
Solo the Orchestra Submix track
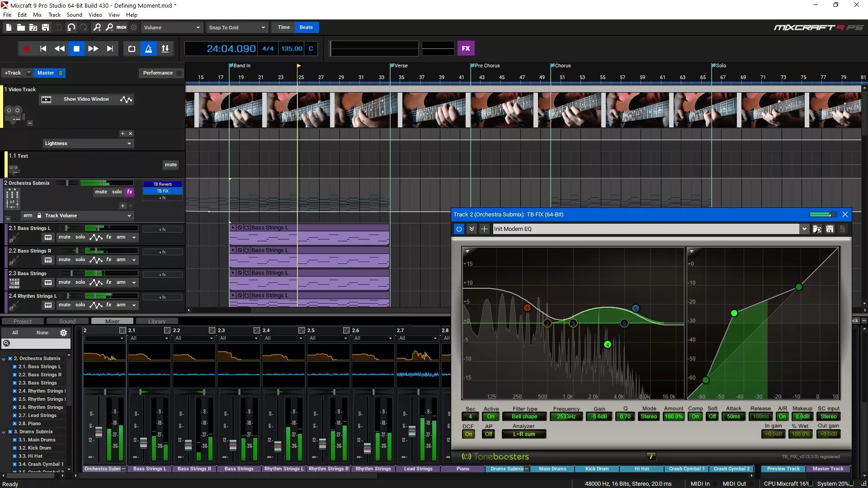[x=117, y=192]
